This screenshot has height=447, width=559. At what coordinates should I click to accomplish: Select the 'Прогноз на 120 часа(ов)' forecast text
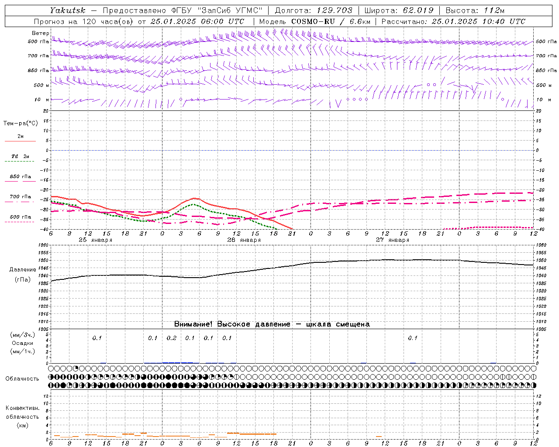tap(83, 21)
